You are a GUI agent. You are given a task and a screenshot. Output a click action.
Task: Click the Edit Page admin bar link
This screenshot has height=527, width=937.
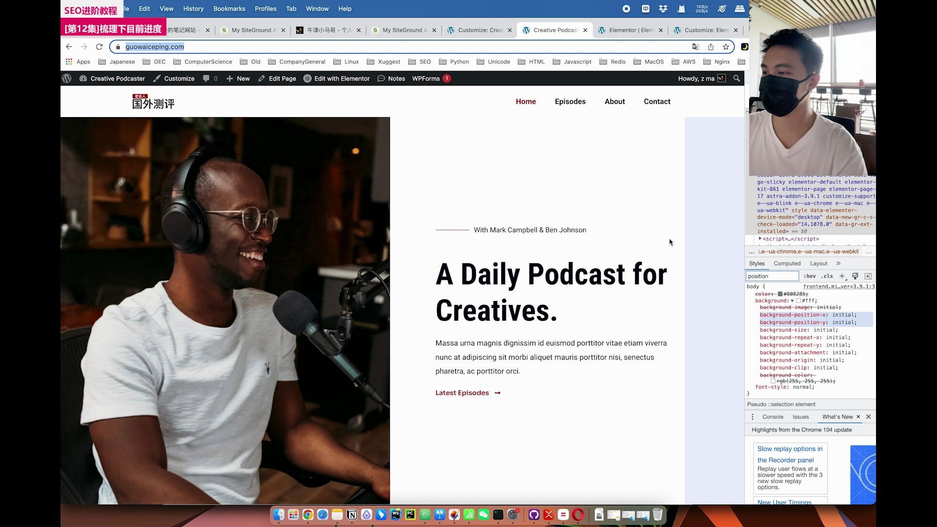click(277, 79)
